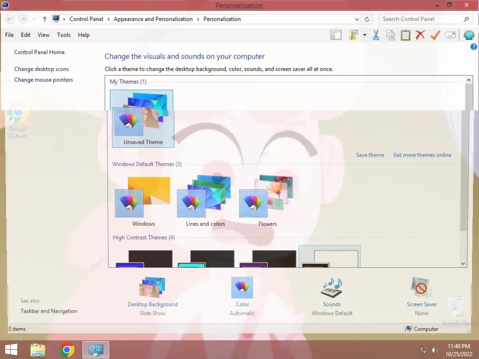Image resolution: width=479 pixels, height=359 pixels.
Task: Click the Windows Start button
Action: [11, 350]
